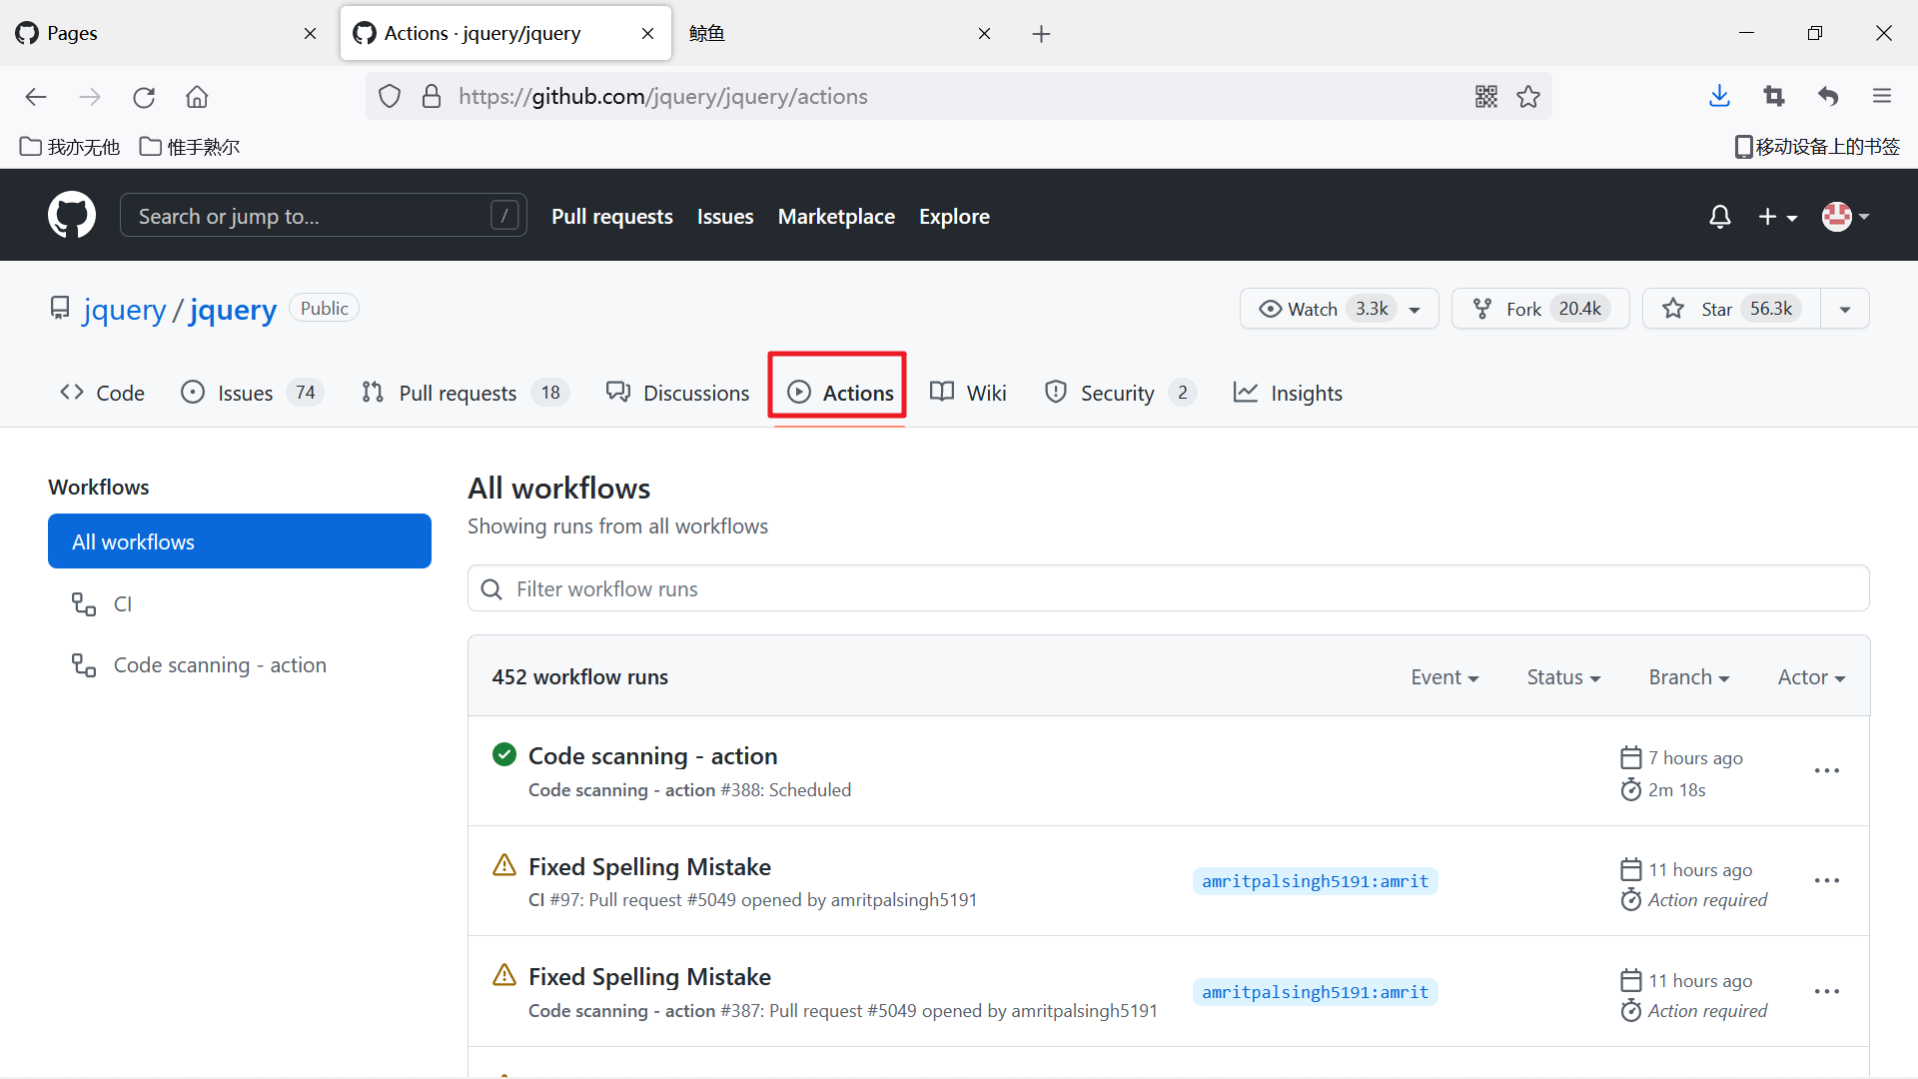The height and width of the screenshot is (1079, 1918).
Task: Open the Pull requests tab
Action: [456, 393]
